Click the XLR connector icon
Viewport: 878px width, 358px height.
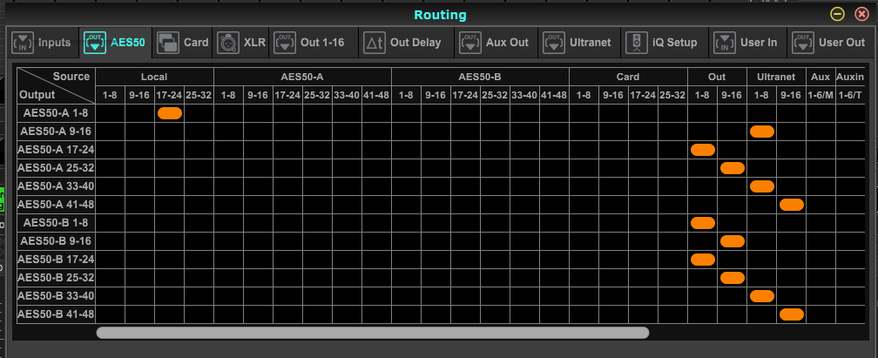click(228, 43)
